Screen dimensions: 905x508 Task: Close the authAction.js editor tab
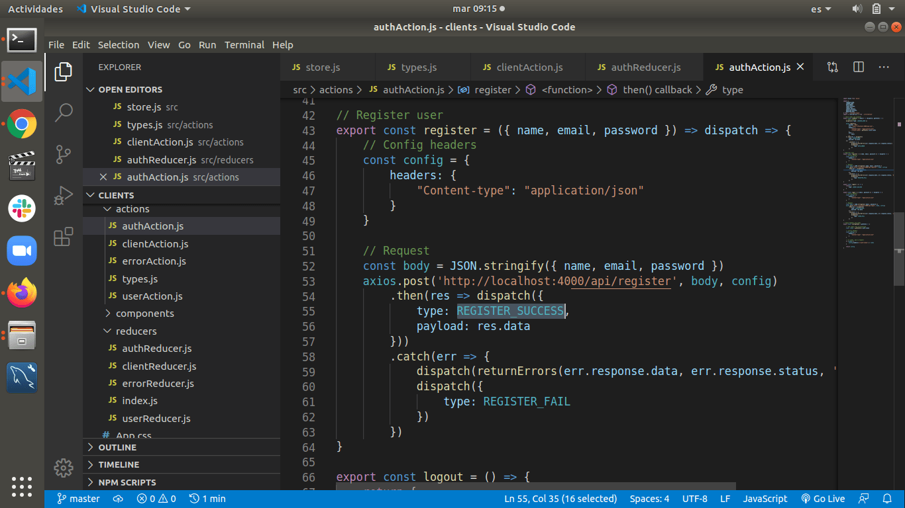(800, 67)
